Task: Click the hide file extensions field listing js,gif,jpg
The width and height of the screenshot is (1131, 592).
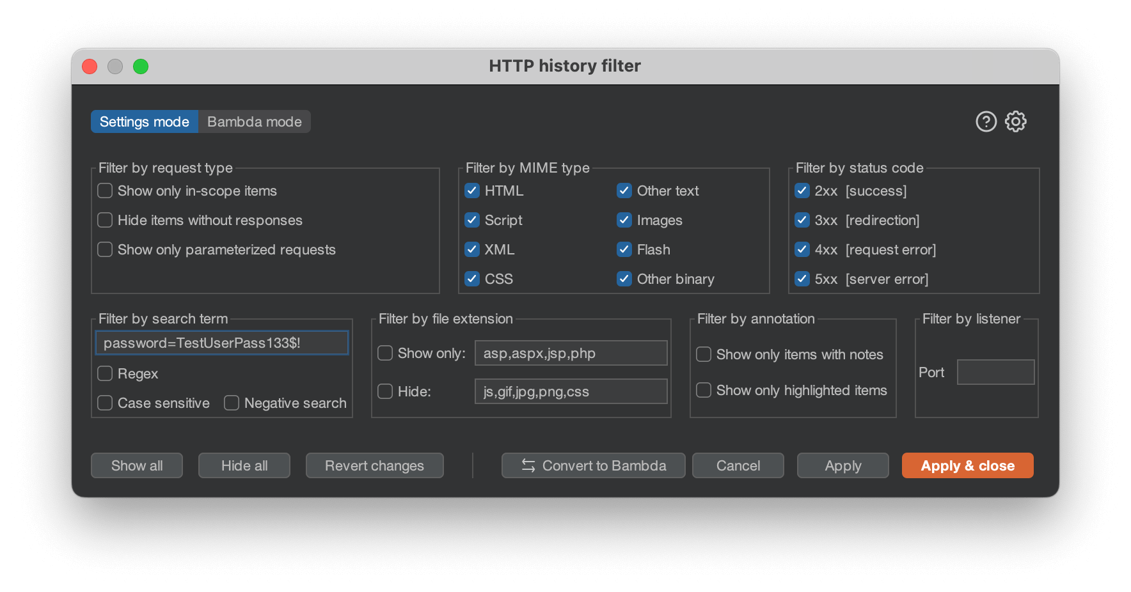Action: coord(571,391)
